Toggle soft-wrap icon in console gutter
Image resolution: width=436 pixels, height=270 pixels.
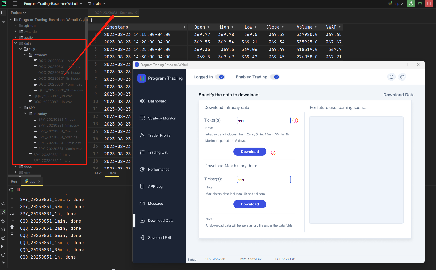[12, 213]
